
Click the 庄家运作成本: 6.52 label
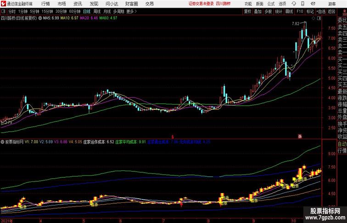click(x=99, y=142)
